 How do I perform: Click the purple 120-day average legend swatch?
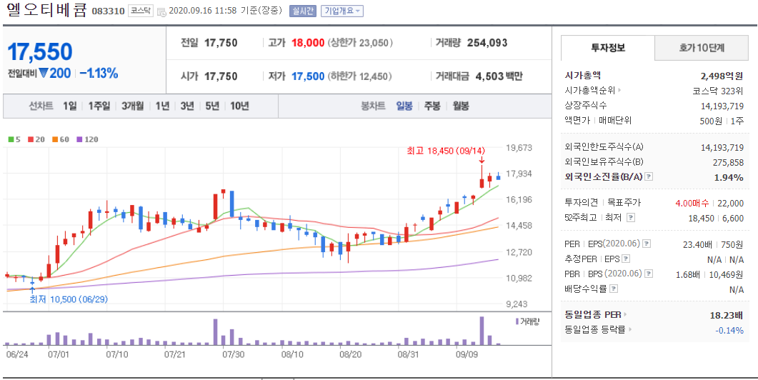click(x=80, y=140)
